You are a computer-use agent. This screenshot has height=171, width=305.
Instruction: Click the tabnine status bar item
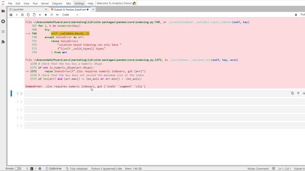pos(53,169)
